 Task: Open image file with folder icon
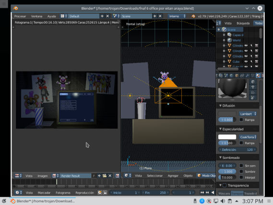click(105, 176)
